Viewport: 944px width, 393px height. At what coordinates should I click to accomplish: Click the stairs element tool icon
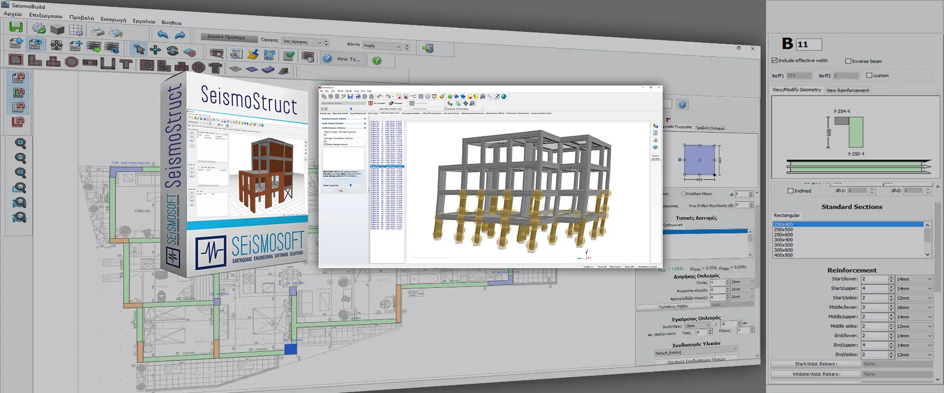pos(284,71)
